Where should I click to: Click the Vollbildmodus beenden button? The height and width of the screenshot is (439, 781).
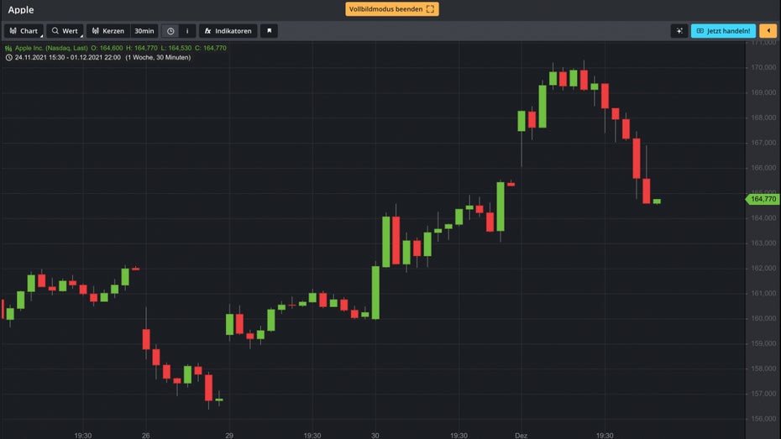[391, 9]
